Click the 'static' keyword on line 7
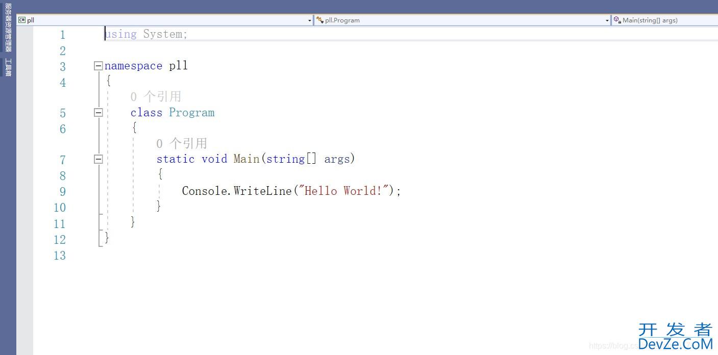Image resolution: width=718 pixels, height=355 pixels. (176, 159)
